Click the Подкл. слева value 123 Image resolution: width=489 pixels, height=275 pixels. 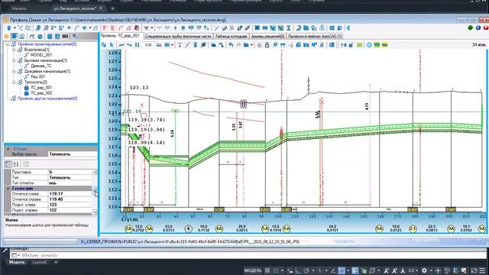(70, 205)
